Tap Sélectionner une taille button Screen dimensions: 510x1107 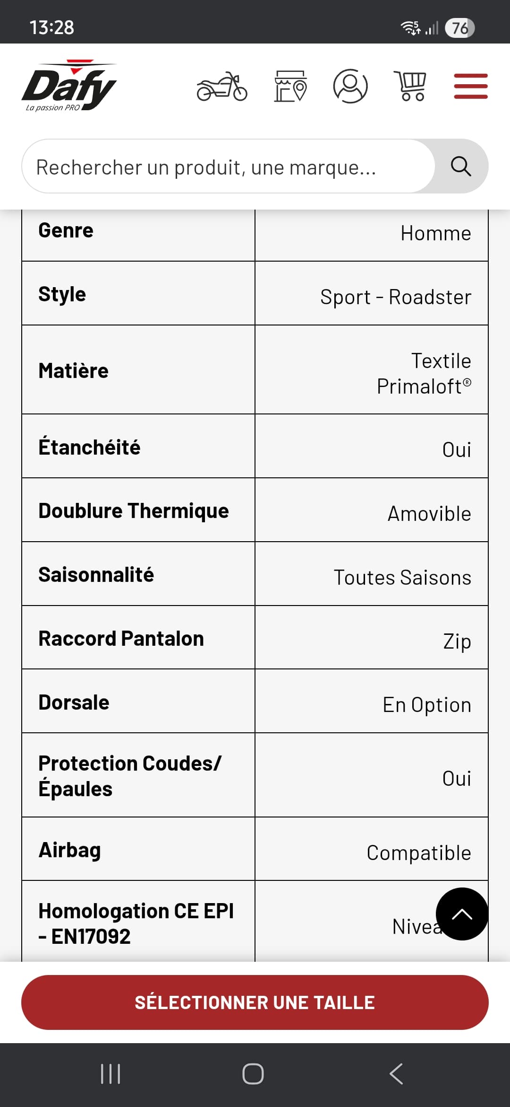point(255,1002)
